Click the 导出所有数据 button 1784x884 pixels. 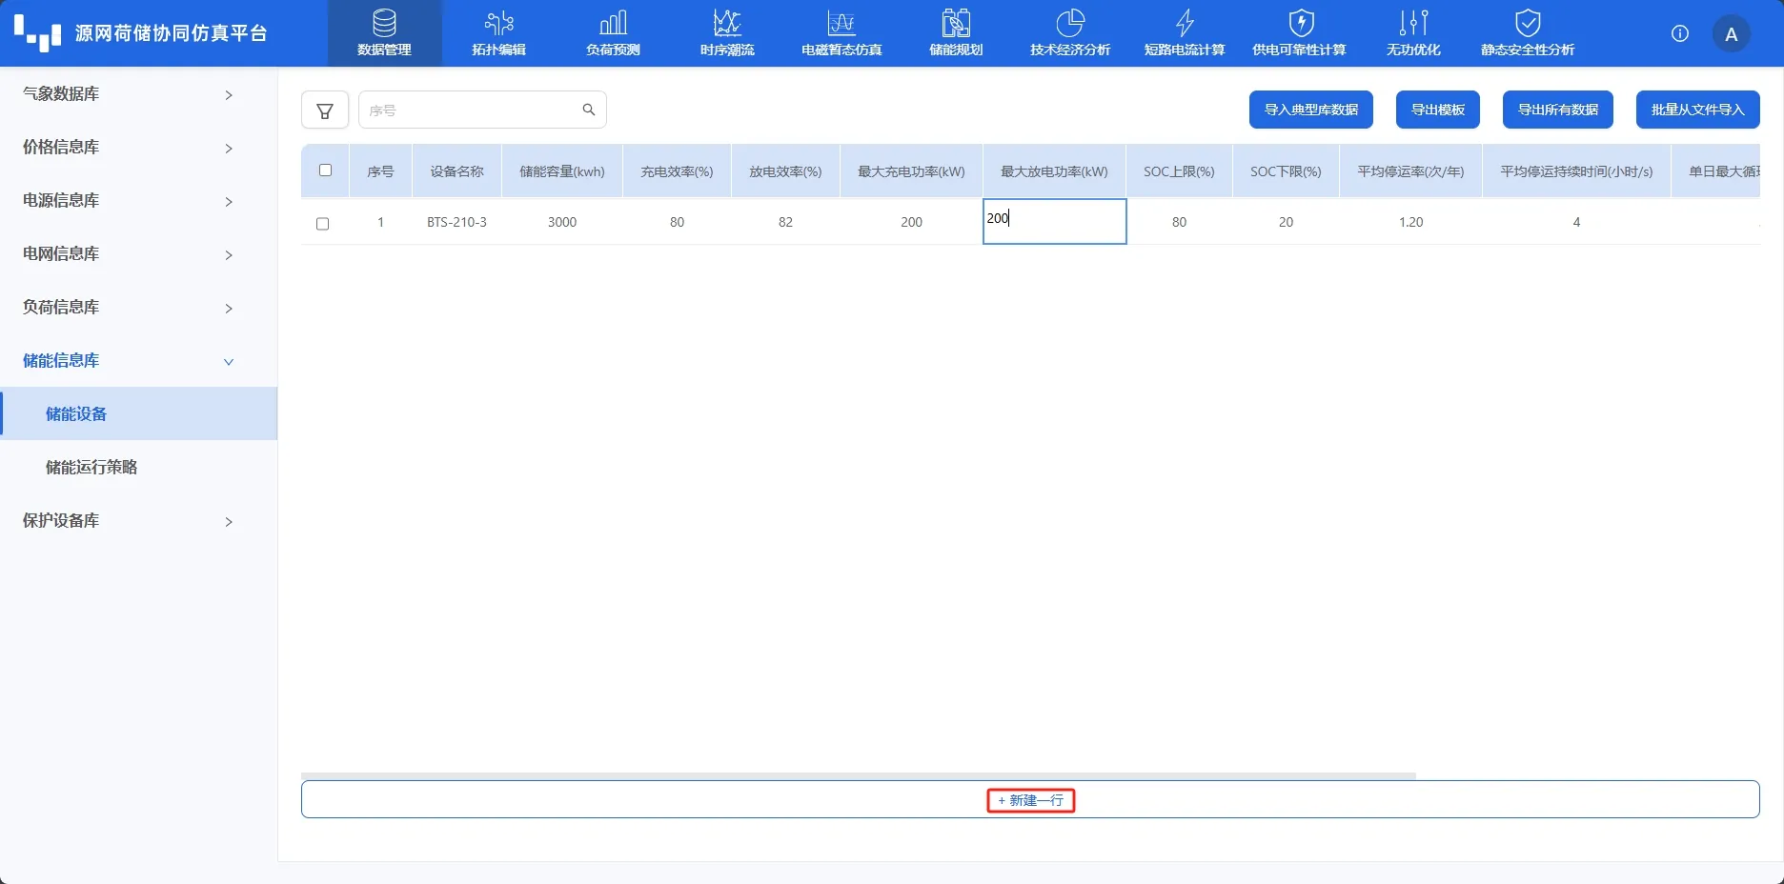(x=1557, y=110)
